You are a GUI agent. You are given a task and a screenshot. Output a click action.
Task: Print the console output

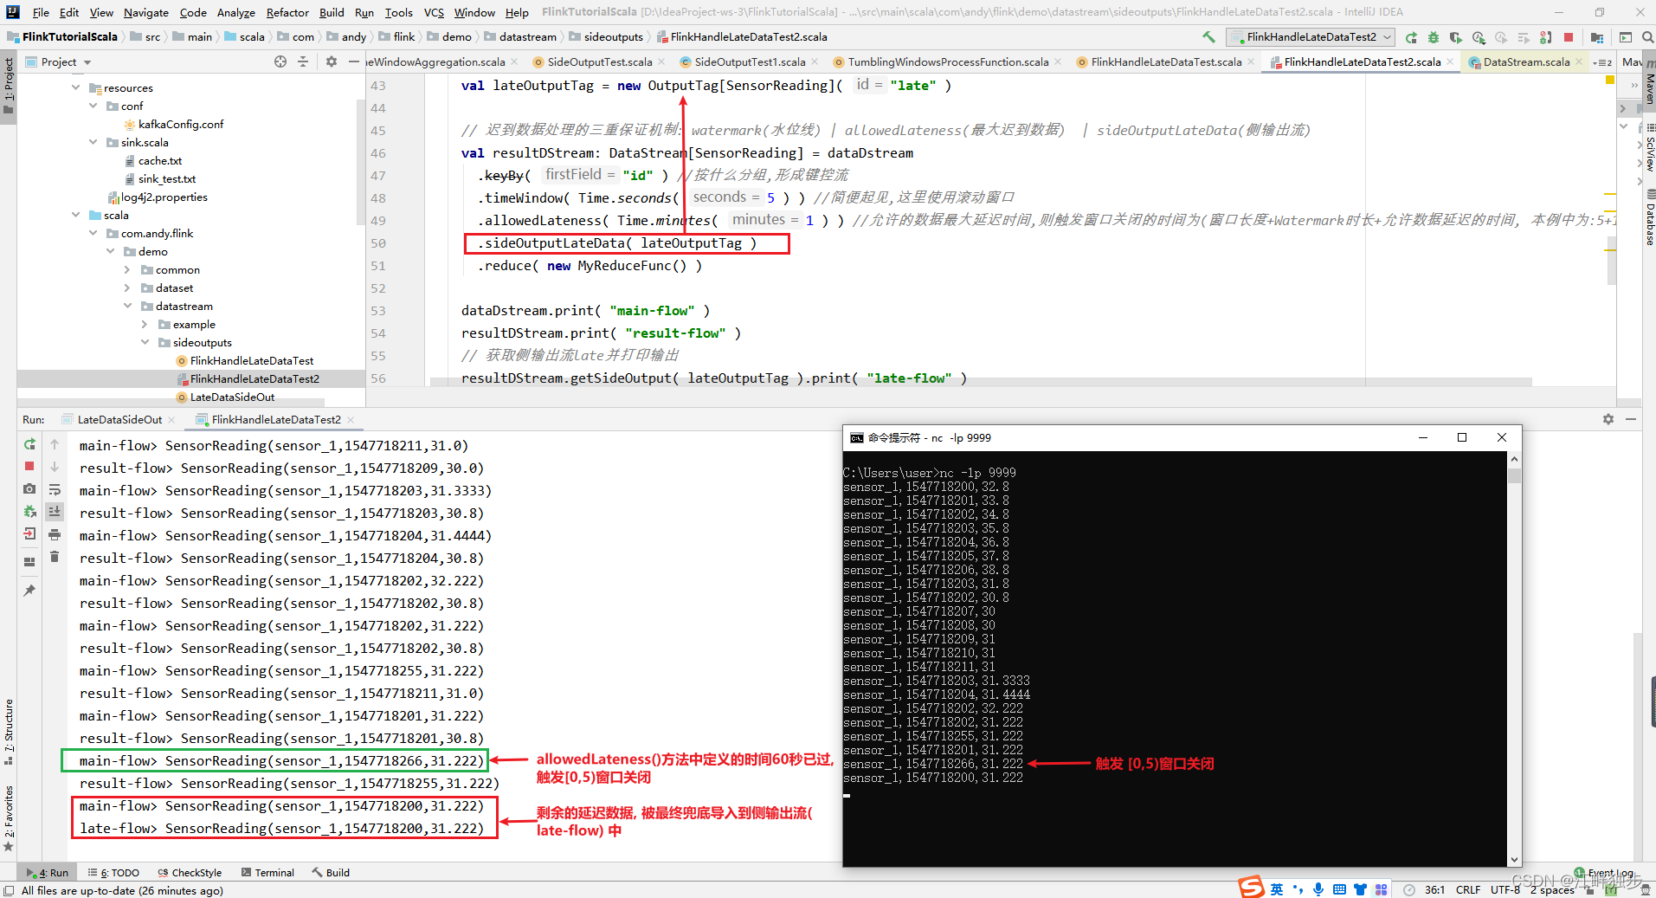click(x=55, y=533)
